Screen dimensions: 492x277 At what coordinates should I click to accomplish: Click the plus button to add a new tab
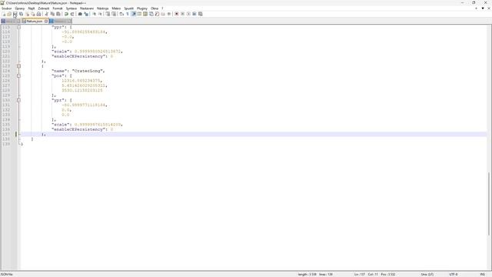pos(476,8)
